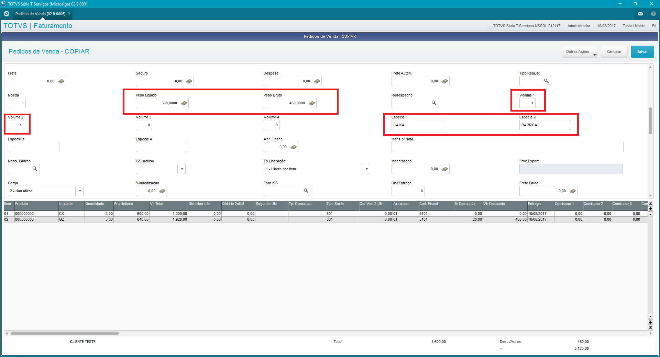
Task: Click the 10/08/2017 date in header
Action: [606, 26]
